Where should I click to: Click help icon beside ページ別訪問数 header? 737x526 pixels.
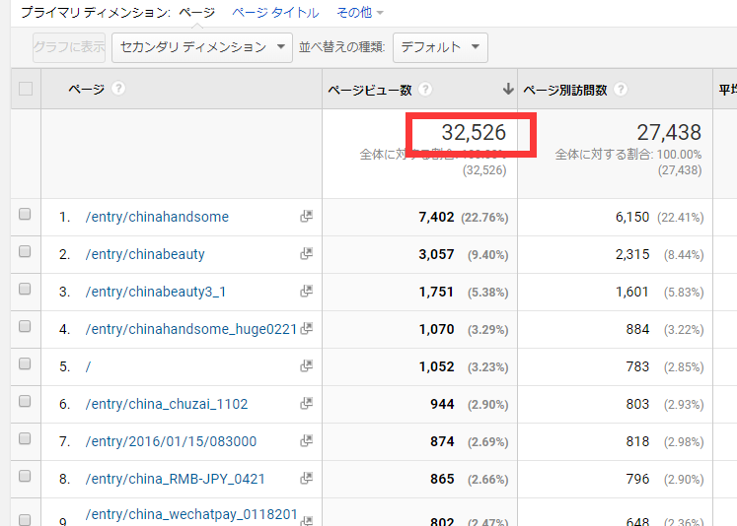(621, 90)
